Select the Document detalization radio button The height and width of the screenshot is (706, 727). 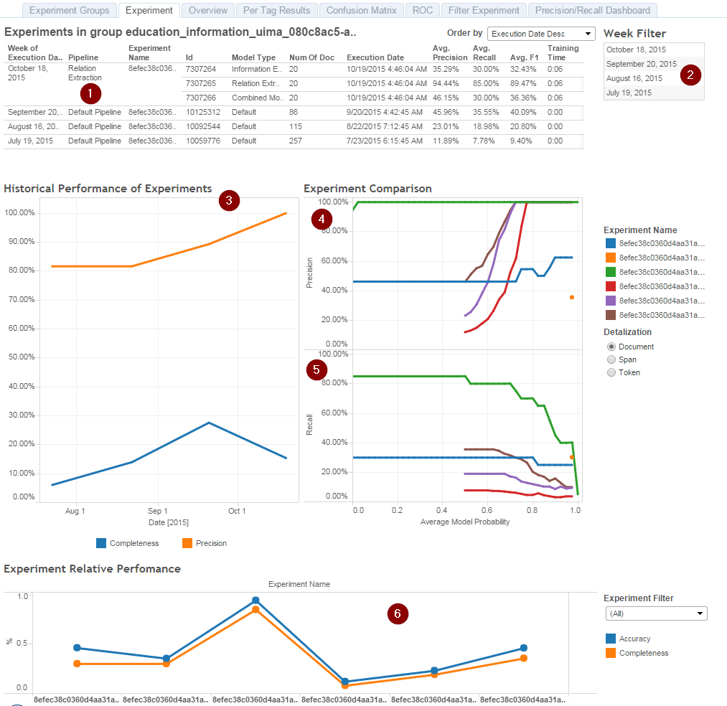[611, 347]
